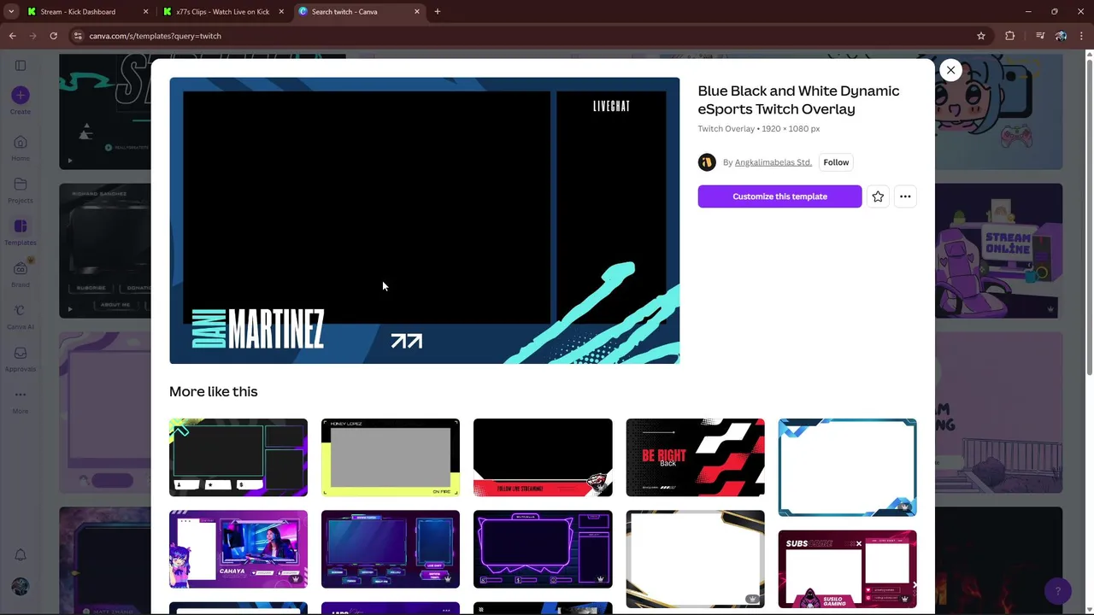The width and height of the screenshot is (1094, 615).
Task: Open the Cahaya purple stream template
Action: (x=238, y=549)
